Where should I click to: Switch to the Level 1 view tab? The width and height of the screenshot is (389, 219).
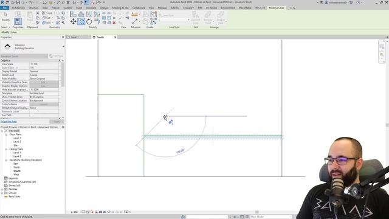pyautogui.click(x=75, y=37)
